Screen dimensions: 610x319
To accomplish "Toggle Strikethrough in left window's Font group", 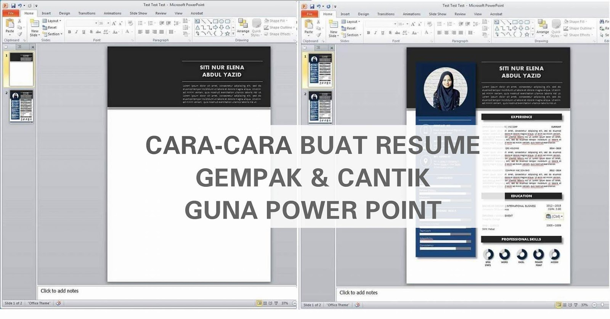I will 98,32.
